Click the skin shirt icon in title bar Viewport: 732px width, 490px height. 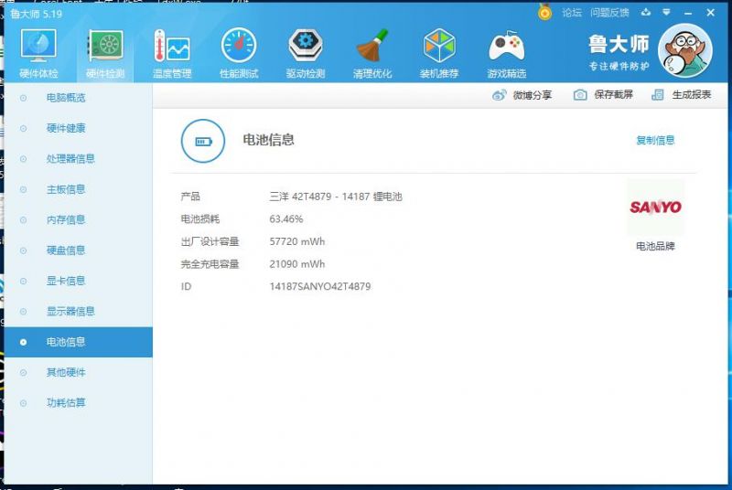coord(646,12)
